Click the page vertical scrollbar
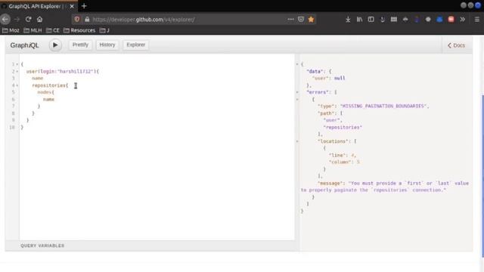 click(482, 176)
